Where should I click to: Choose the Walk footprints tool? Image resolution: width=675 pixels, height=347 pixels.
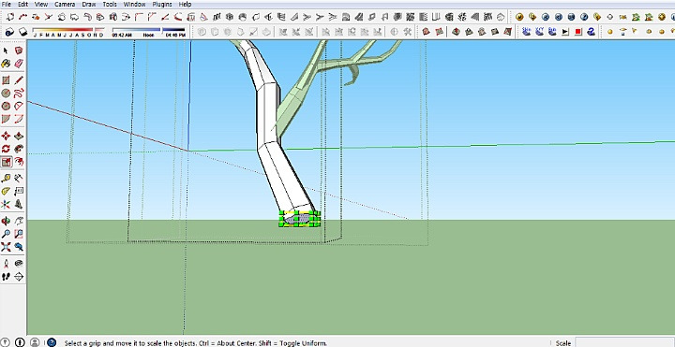6,277
